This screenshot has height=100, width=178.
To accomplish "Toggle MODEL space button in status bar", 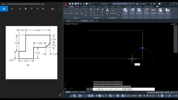I will (x=167, y=92).
